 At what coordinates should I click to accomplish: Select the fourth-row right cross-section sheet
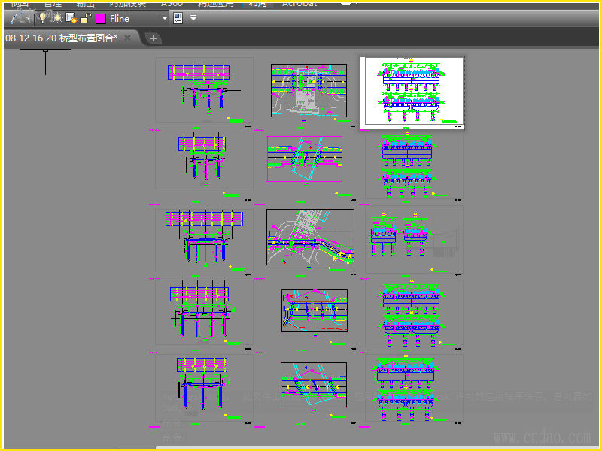point(414,313)
